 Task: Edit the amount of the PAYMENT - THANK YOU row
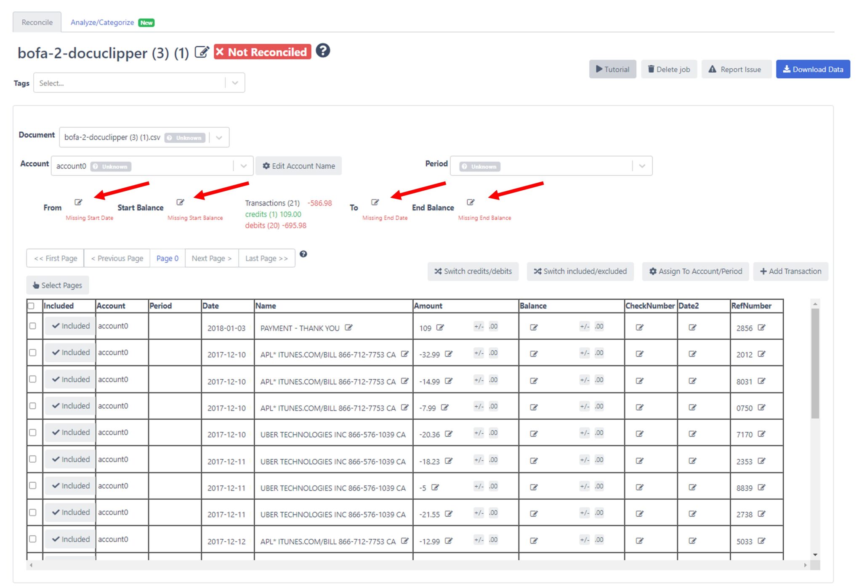pos(440,326)
